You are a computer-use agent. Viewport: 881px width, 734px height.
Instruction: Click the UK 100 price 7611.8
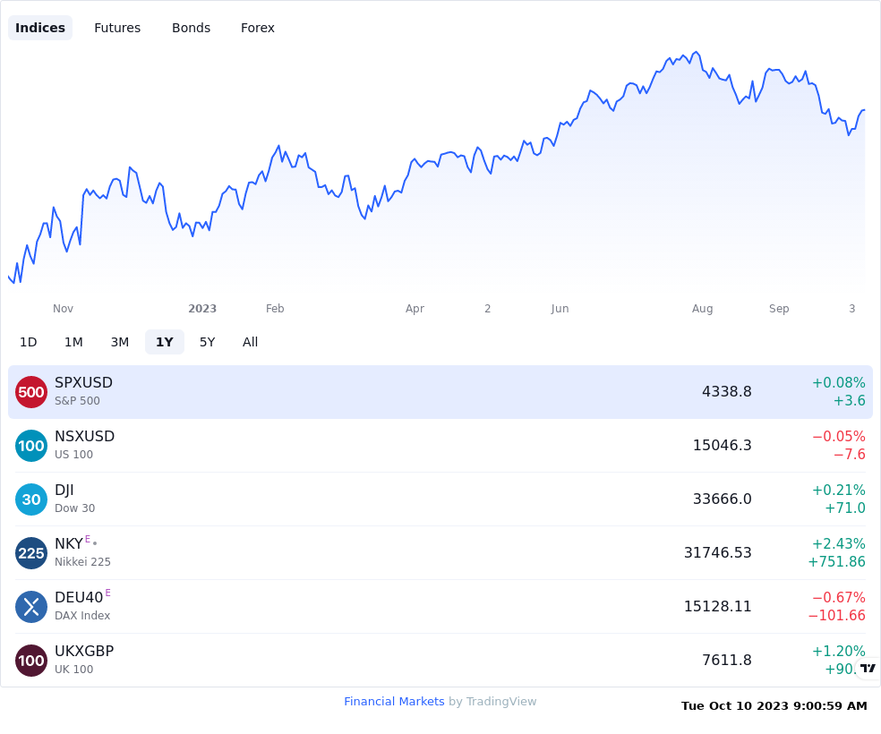pos(726,660)
